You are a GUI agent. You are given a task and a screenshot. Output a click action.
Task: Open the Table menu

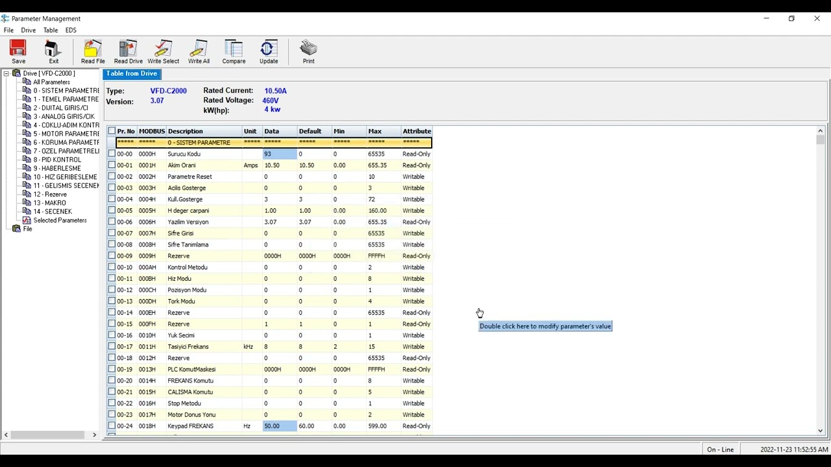[51, 30]
